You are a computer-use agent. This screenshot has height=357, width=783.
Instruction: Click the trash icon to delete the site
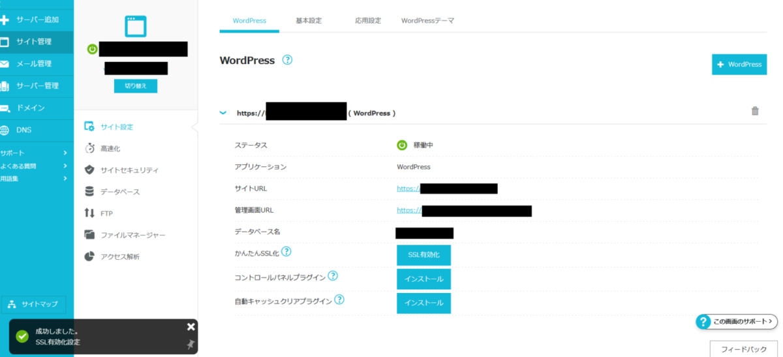point(755,111)
